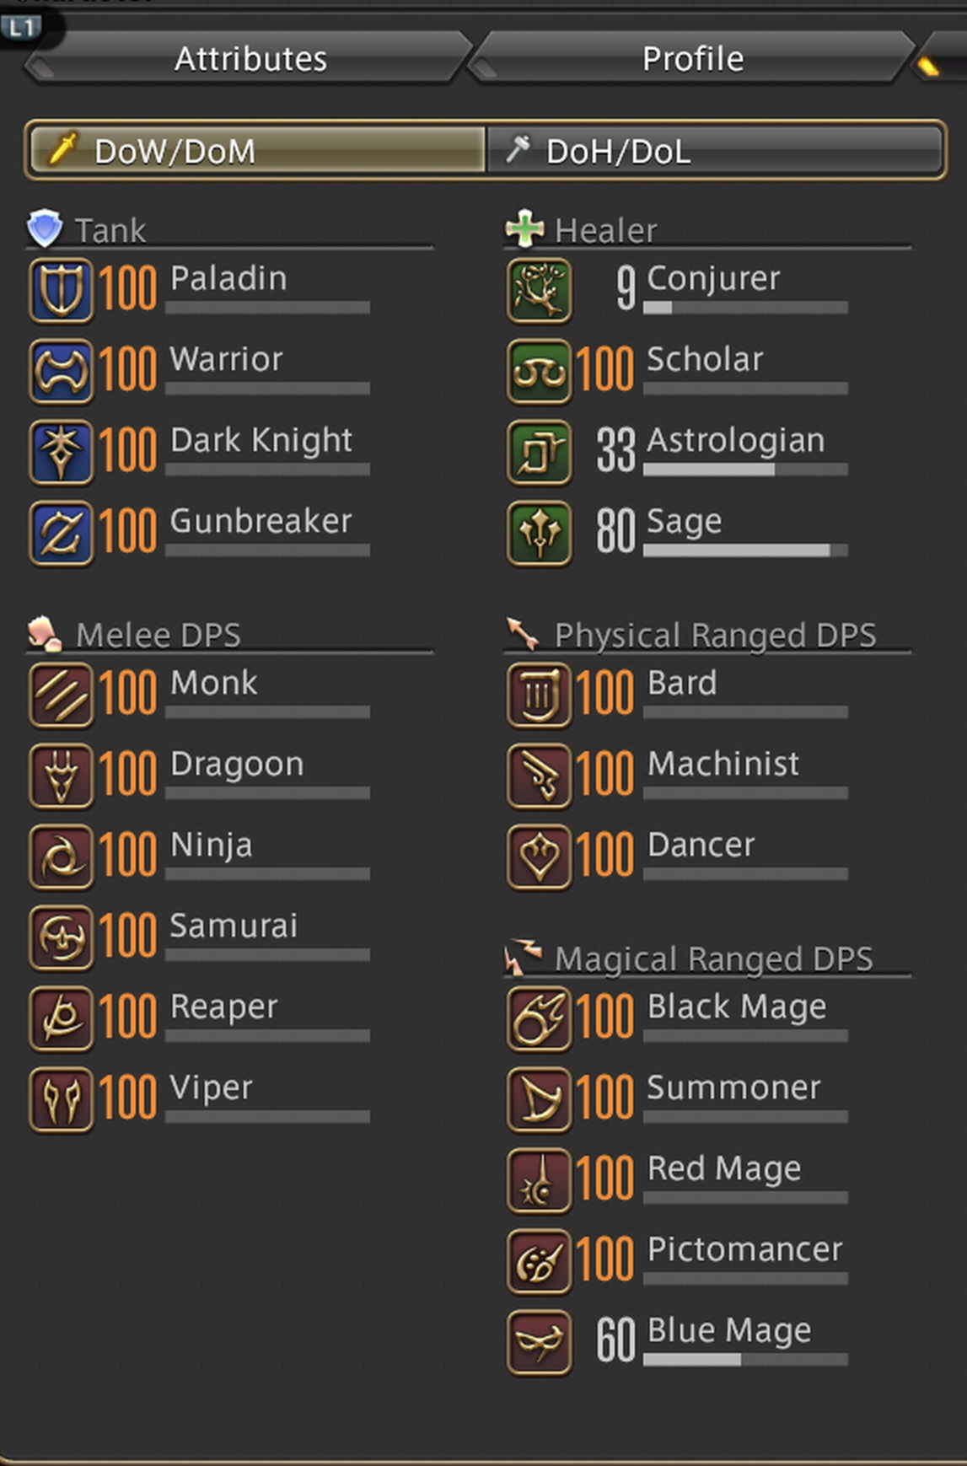The image size is (967, 1466).
Task: Select the Dancer job icon
Action: tap(540, 857)
